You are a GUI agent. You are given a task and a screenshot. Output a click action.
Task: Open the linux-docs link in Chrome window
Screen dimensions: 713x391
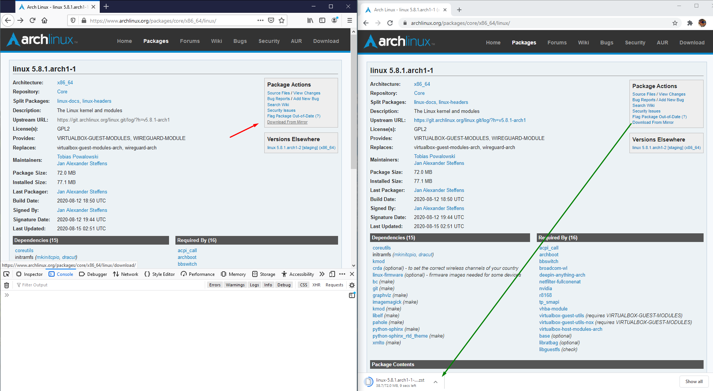point(425,102)
